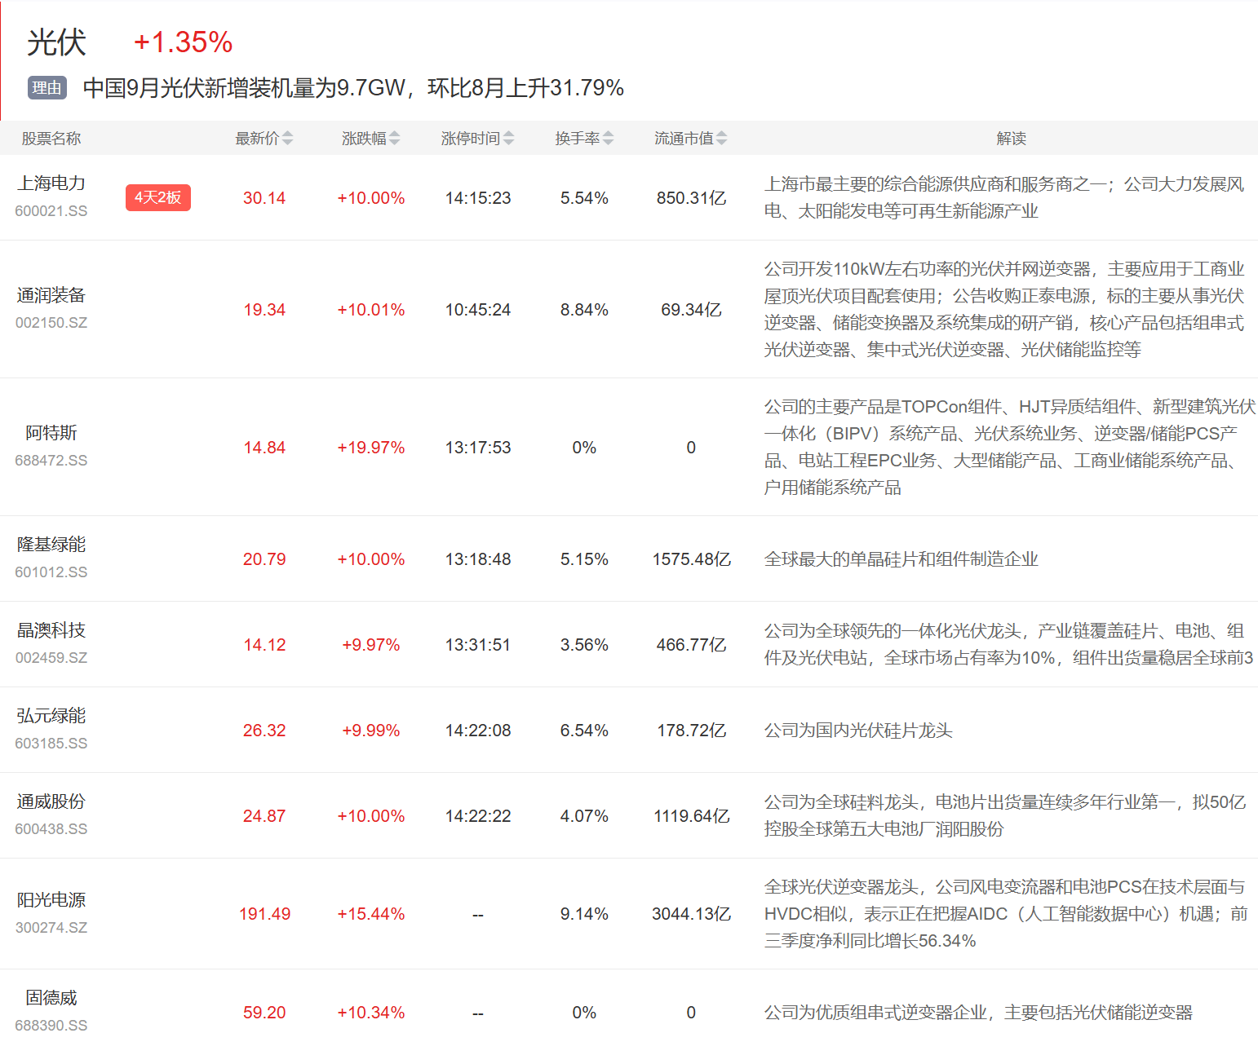Click the 股票名称 column header
Image resolution: width=1258 pixels, height=1042 pixels.
[51, 139]
